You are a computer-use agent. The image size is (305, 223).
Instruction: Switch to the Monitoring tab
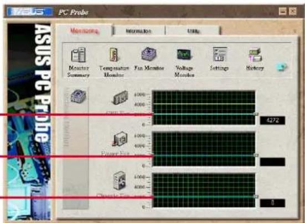85,31
